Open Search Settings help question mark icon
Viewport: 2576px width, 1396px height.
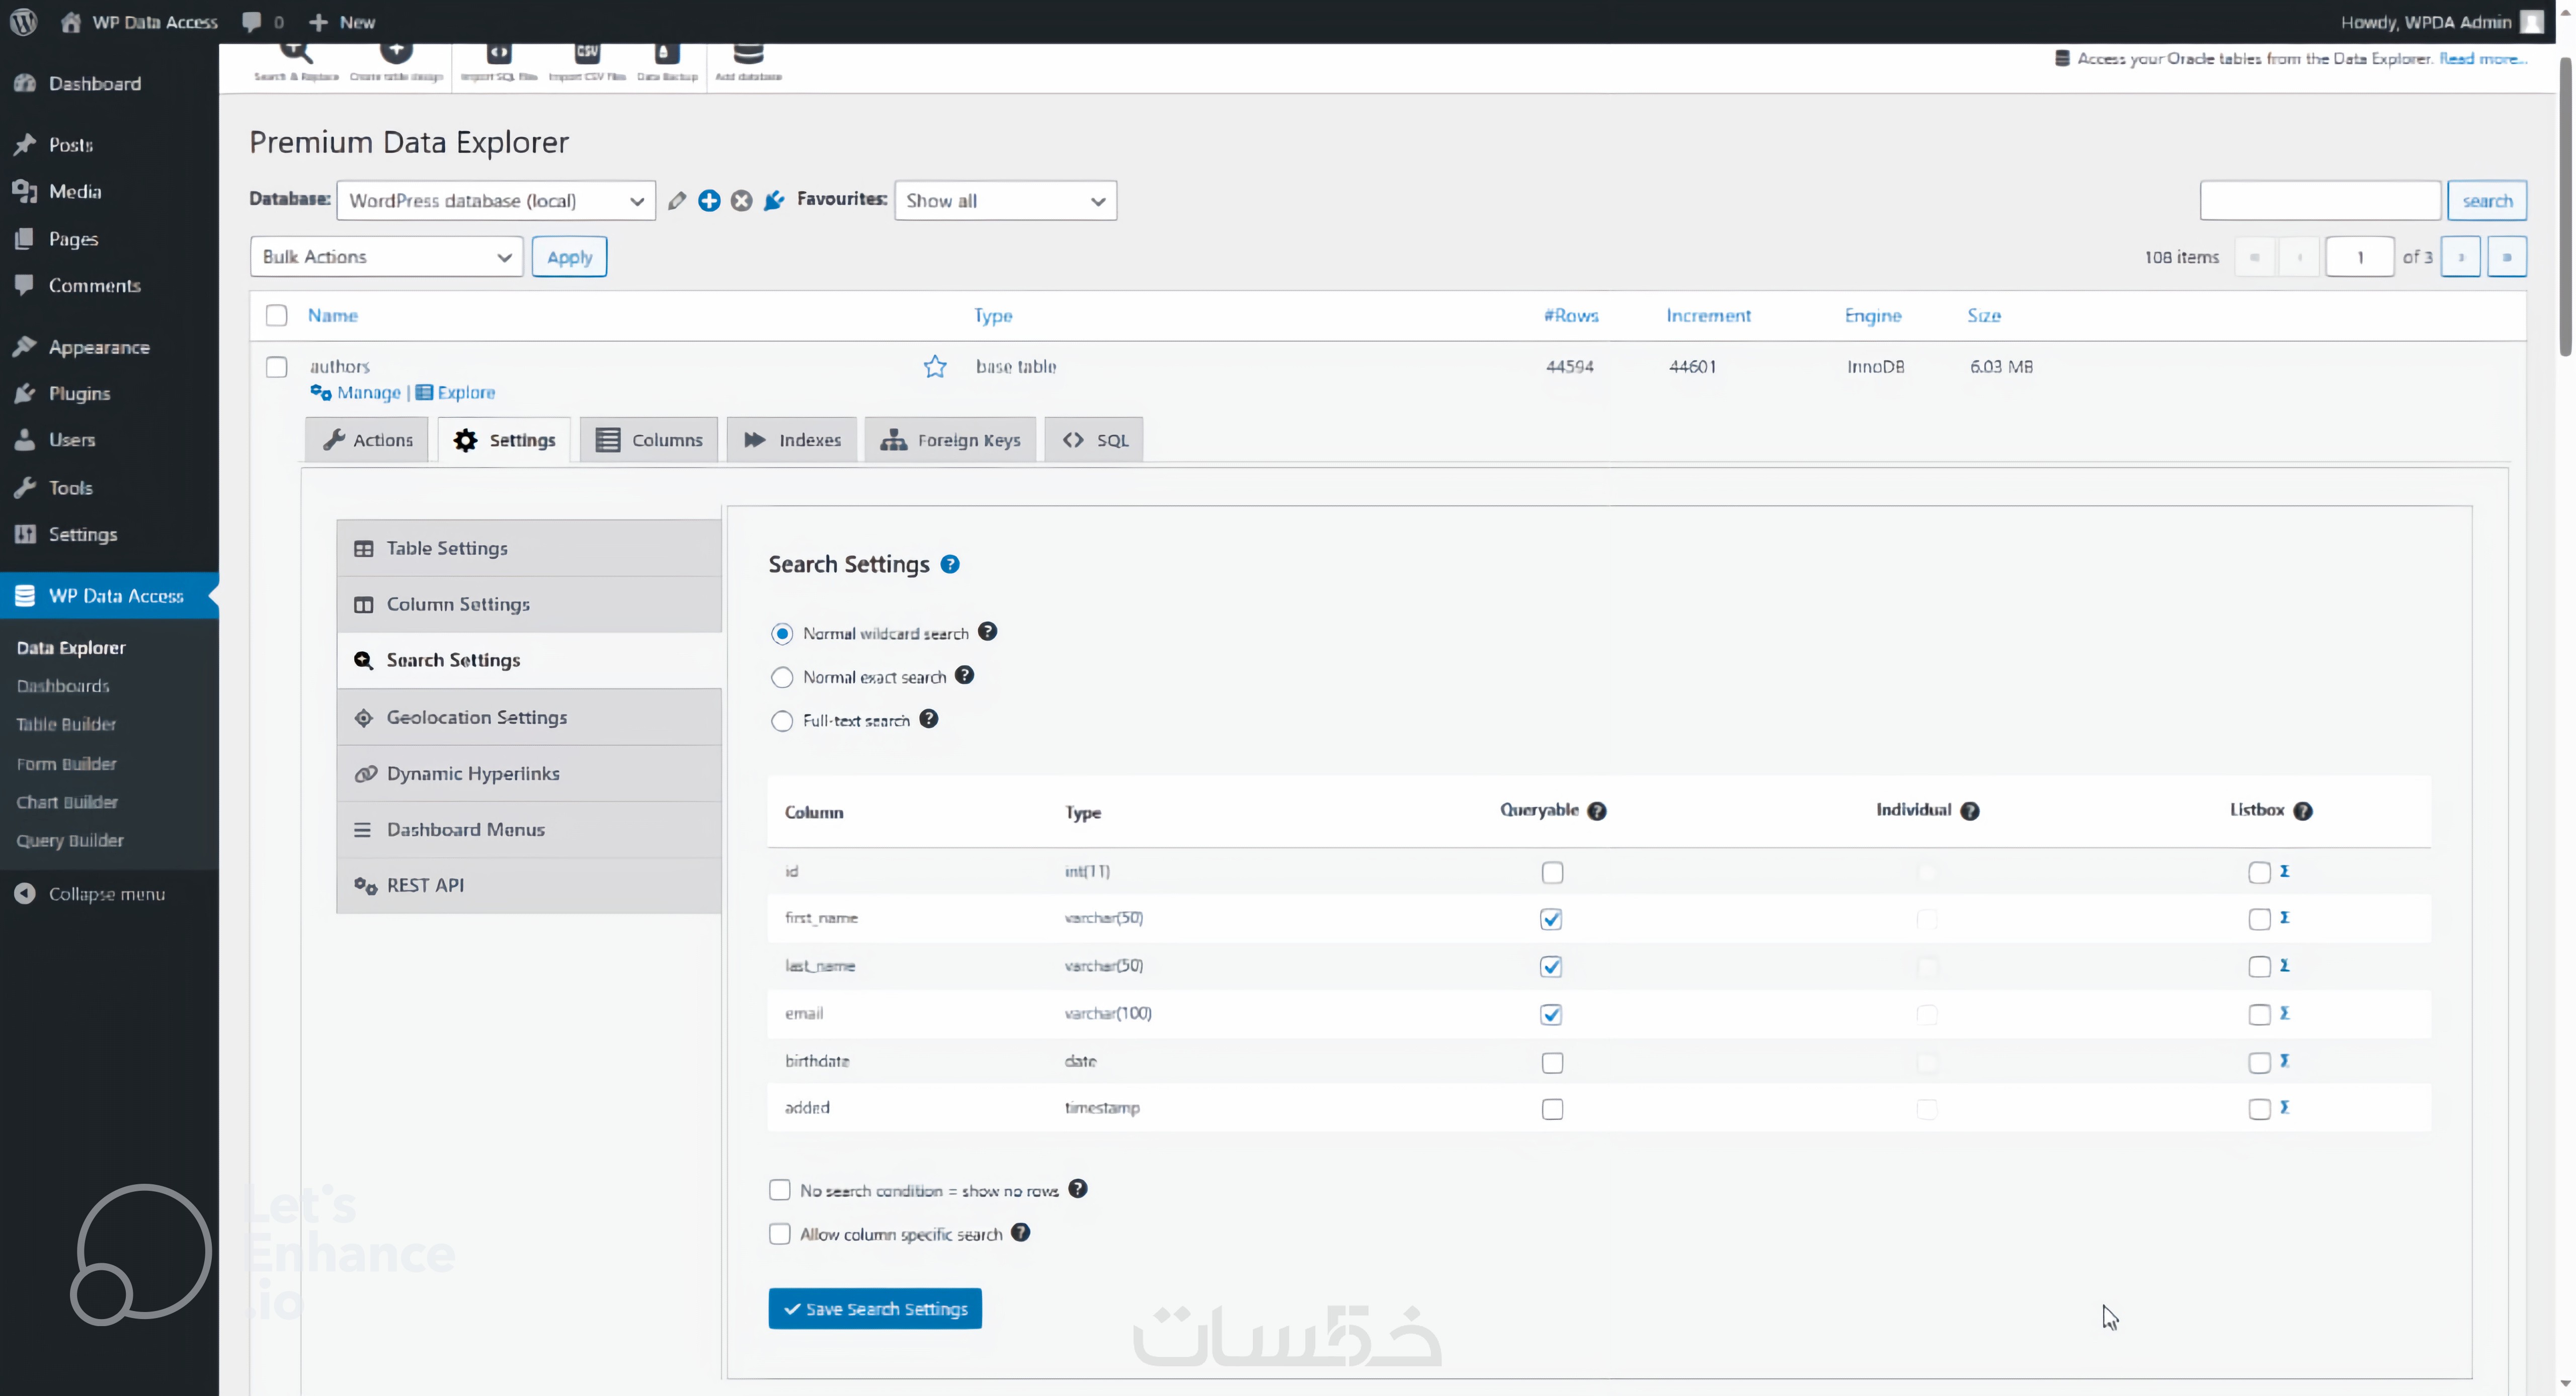click(x=950, y=565)
